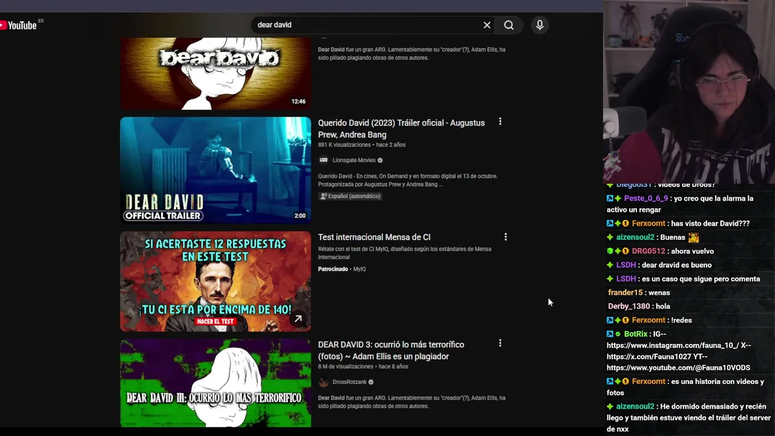Click the 'Patrocinado' sponsored label
Viewport: 775px width, 436px height.
[x=333, y=269]
